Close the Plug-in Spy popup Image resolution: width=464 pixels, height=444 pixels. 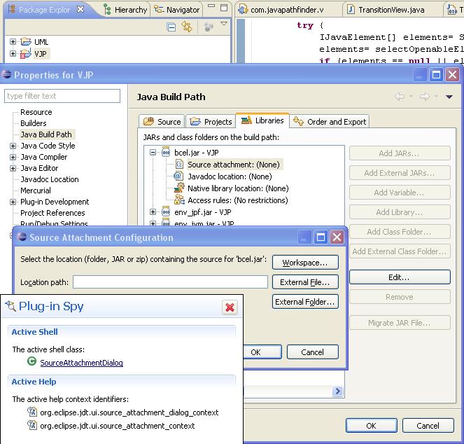click(229, 307)
